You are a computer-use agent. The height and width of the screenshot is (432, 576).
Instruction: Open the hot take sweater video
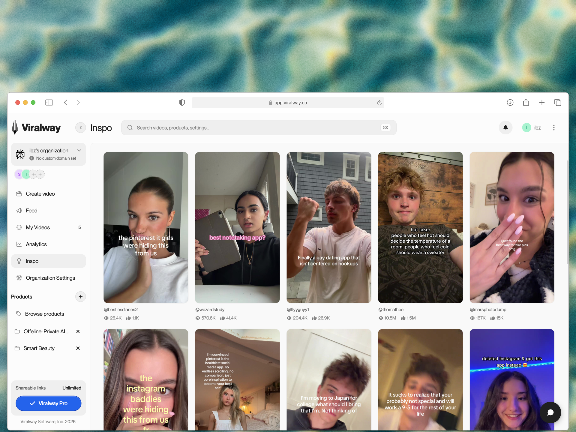420,227
